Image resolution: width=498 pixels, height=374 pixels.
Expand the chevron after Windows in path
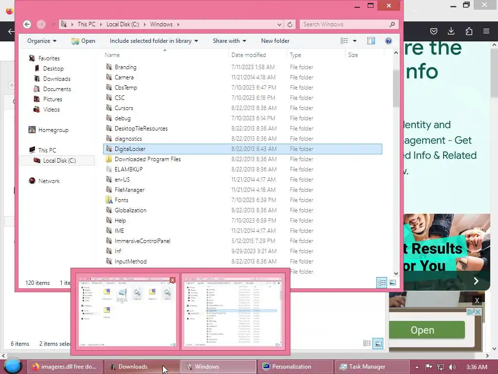tap(178, 24)
